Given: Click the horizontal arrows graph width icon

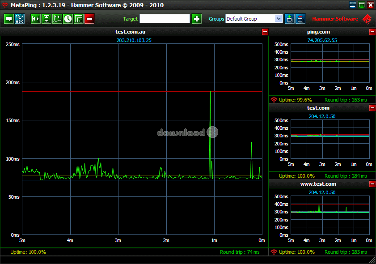Looking at the screenshot, I should [x=36, y=19].
